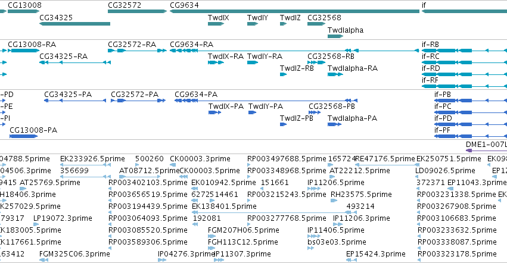Click transcript Twdlalpha-RA
This screenshot has height=263, width=507.
pyautogui.click(x=353, y=68)
